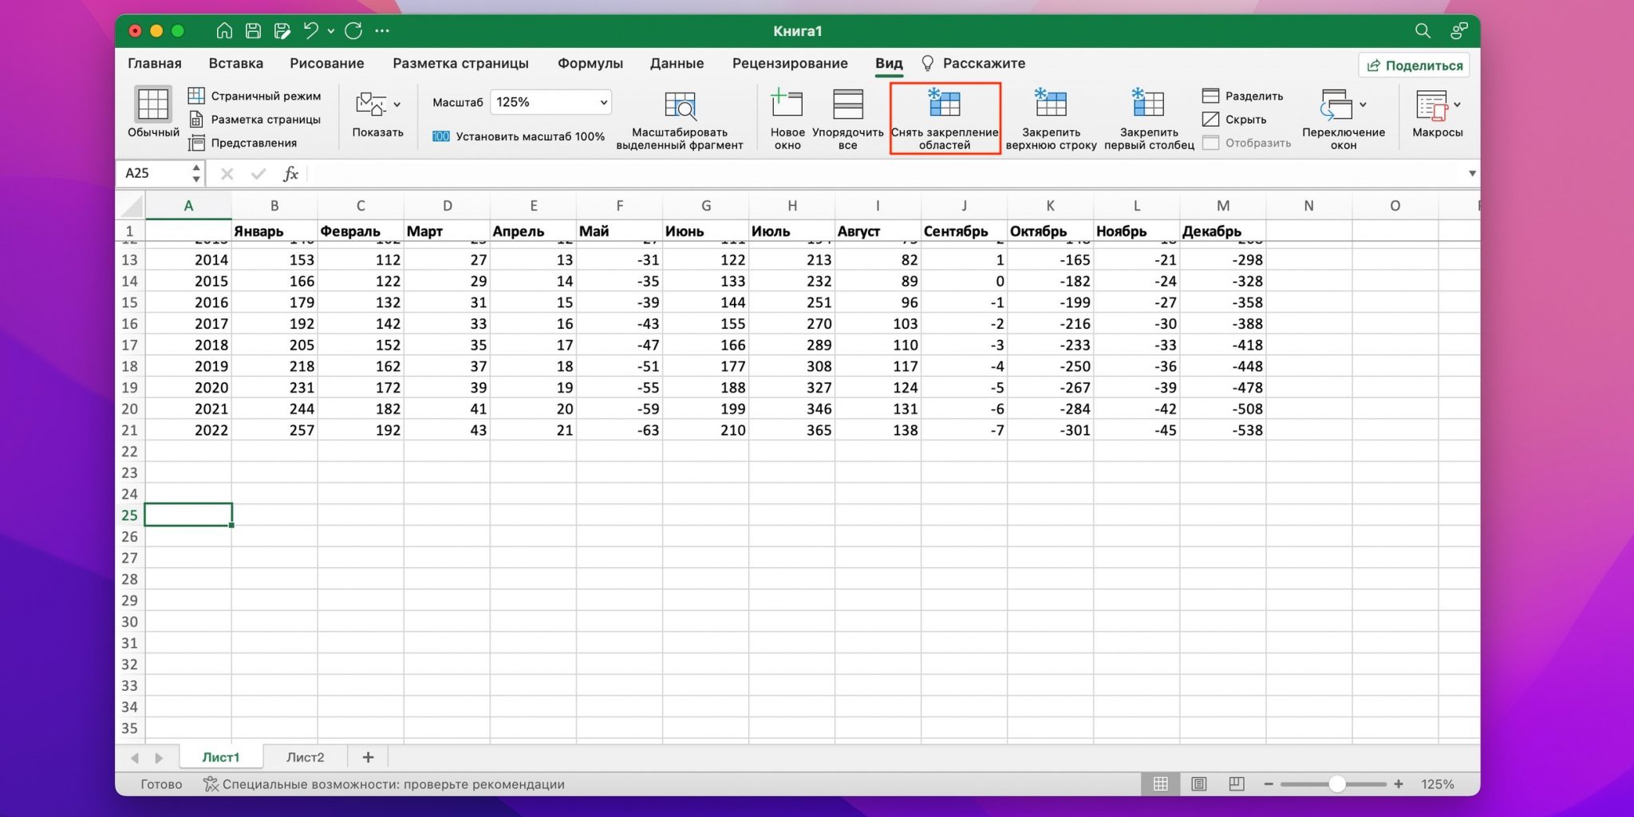The width and height of the screenshot is (1634, 817).
Task: Click the Save icon in title bar
Action: (x=253, y=31)
